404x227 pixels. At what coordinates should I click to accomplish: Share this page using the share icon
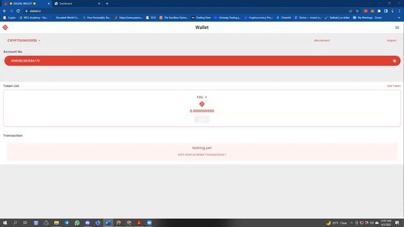pos(350,11)
